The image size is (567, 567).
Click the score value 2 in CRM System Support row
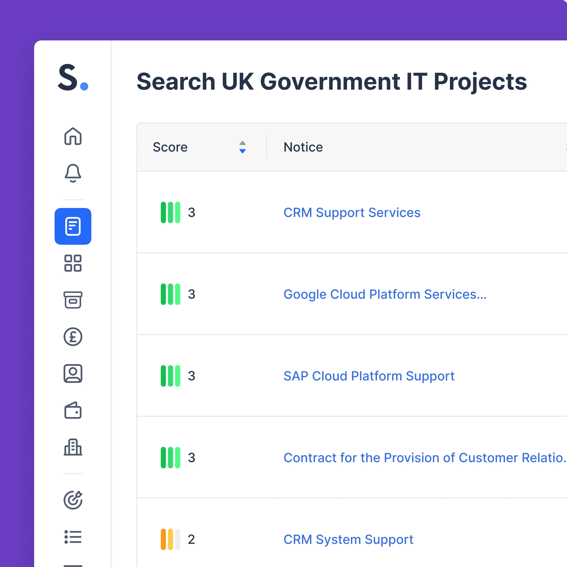[x=191, y=539]
